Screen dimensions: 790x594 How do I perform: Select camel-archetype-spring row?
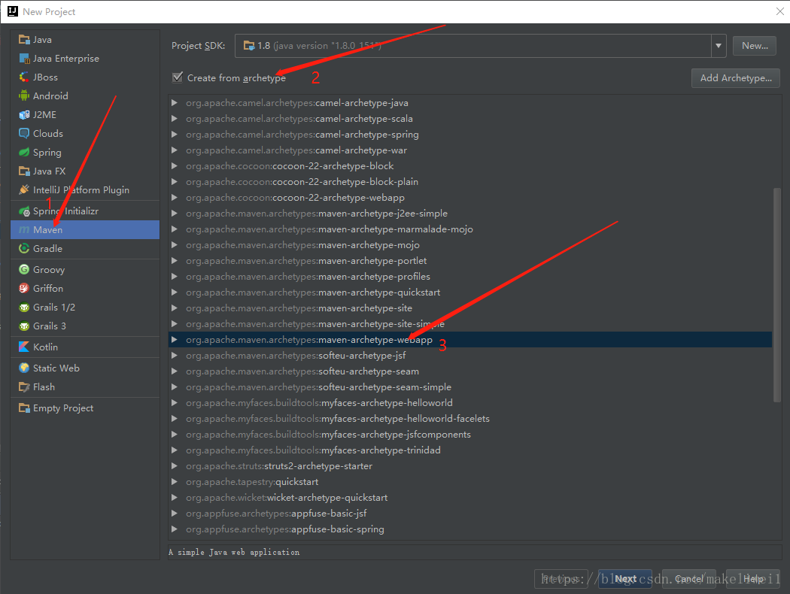click(470, 135)
